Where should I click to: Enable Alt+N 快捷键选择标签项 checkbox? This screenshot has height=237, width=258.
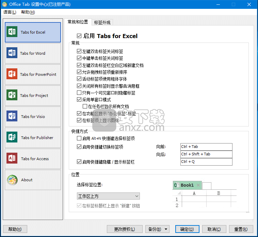coord(79,138)
